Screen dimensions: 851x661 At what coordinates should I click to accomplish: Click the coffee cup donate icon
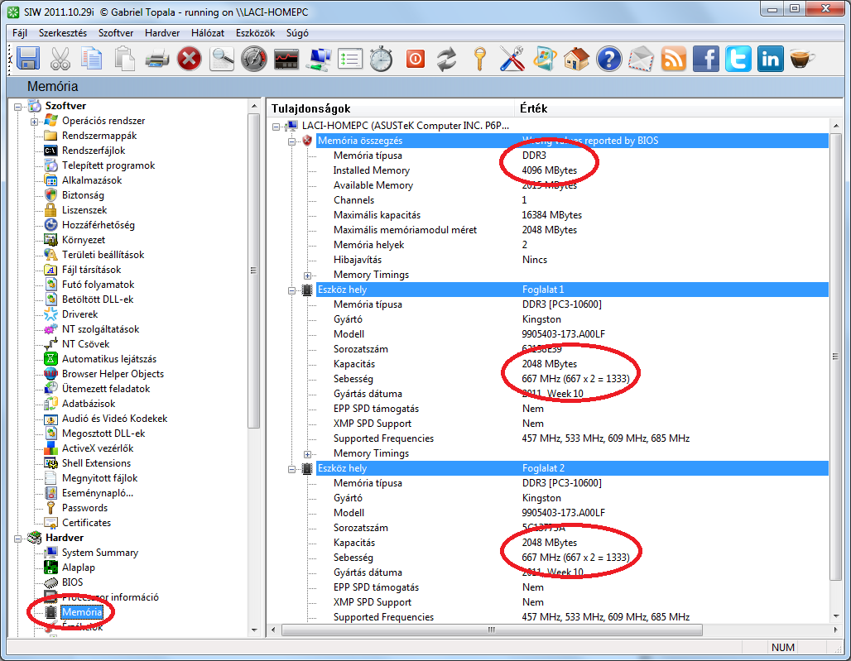[802, 59]
